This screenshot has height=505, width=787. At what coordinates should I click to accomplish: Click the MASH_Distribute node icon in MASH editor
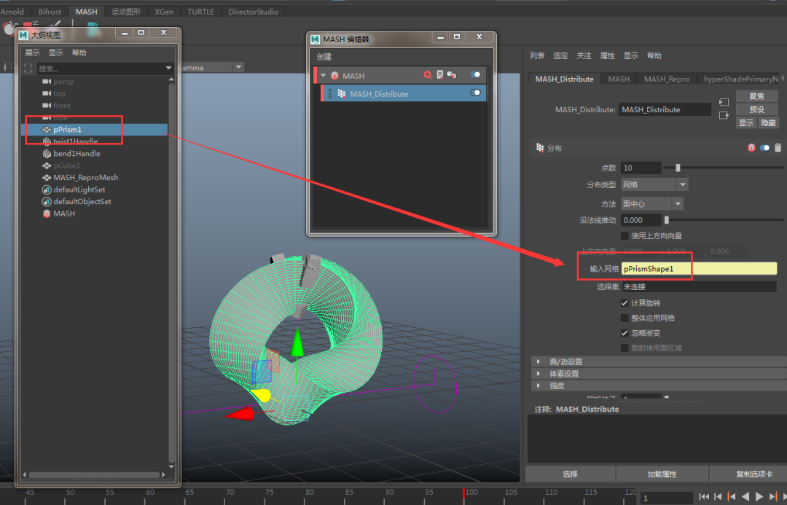[x=341, y=94]
